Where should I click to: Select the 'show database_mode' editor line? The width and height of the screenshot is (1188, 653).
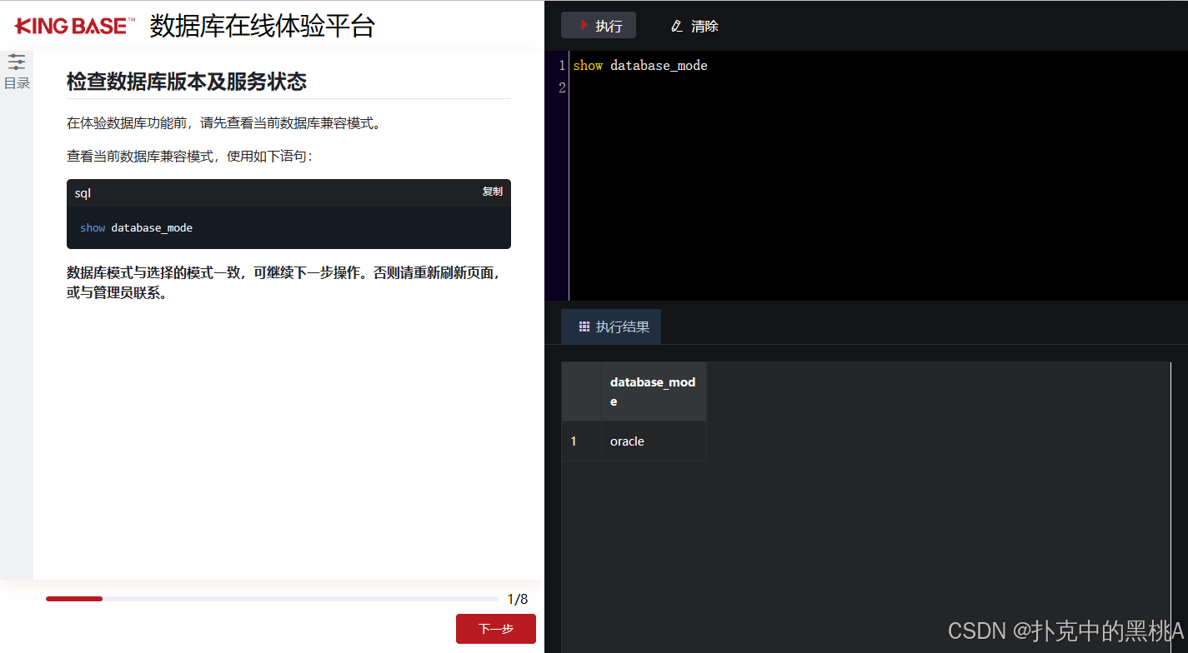pos(639,66)
